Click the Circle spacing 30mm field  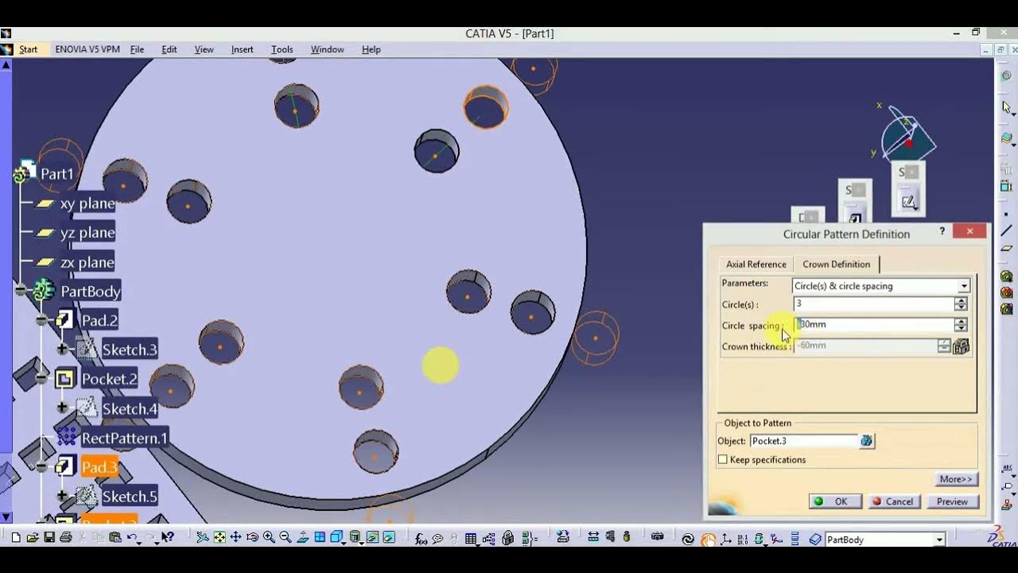click(874, 325)
